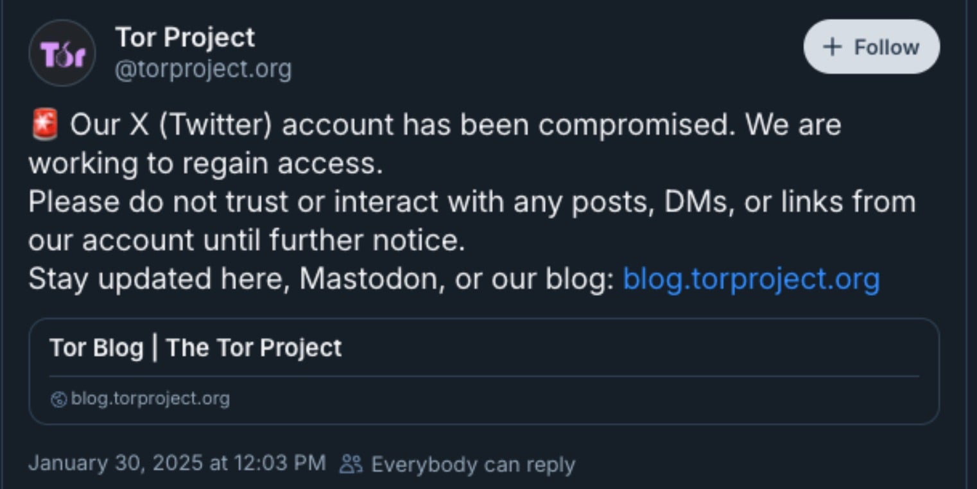This screenshot has height=489, width=977.
Task: Click the Everybody can reply label
Action: tap(472, 464)
